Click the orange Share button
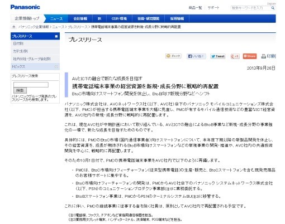Image resolution: width=285 pixels, height=224 pixels. click(x=250, y=56)
